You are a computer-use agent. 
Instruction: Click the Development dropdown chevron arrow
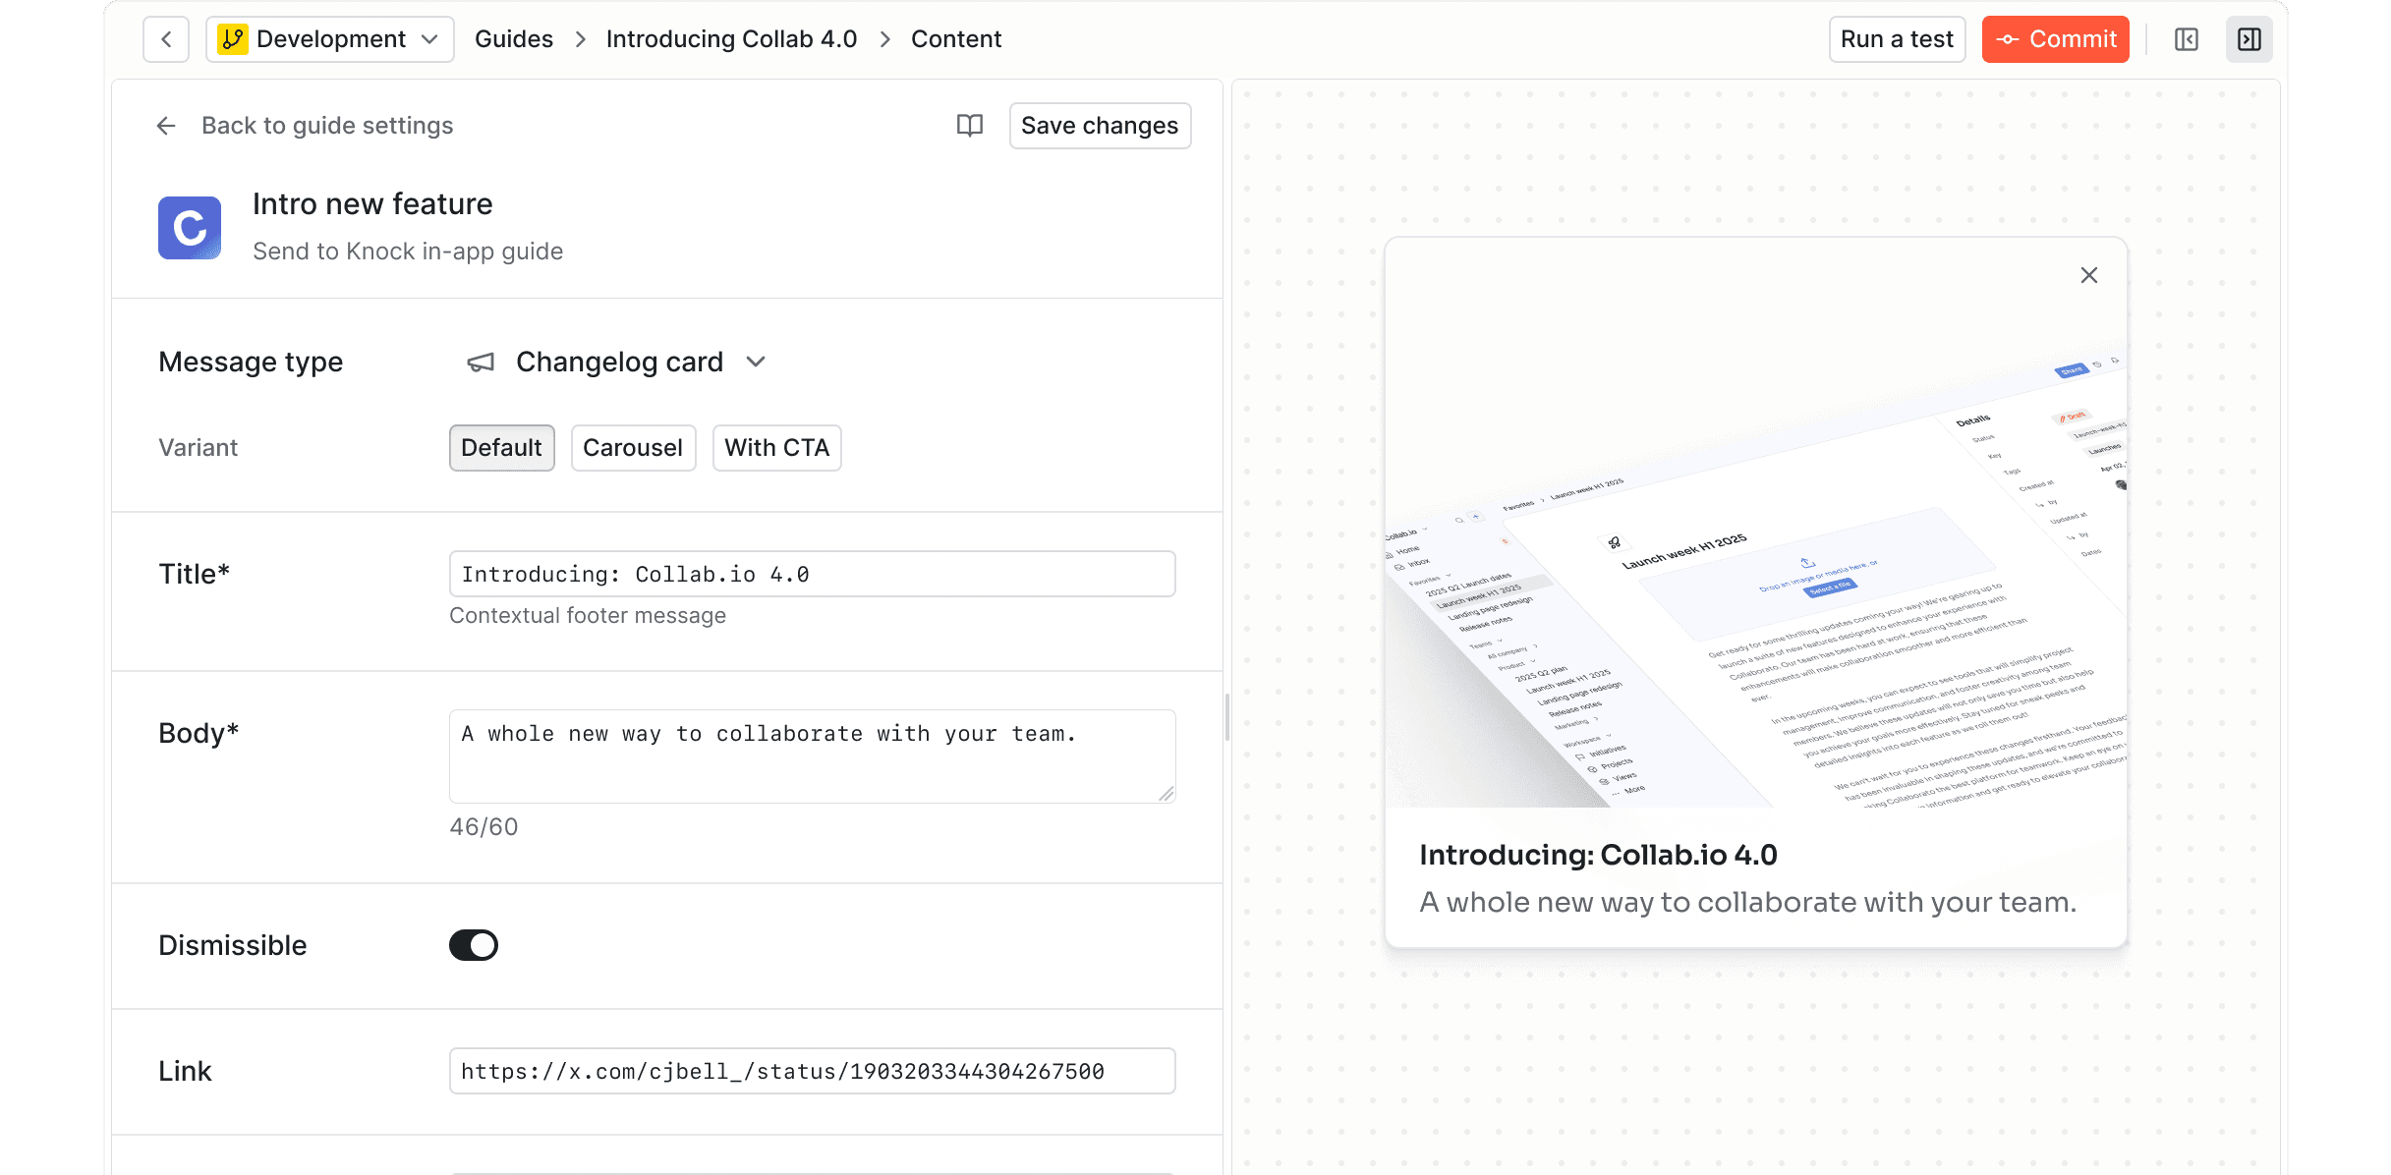coord(429,39)
